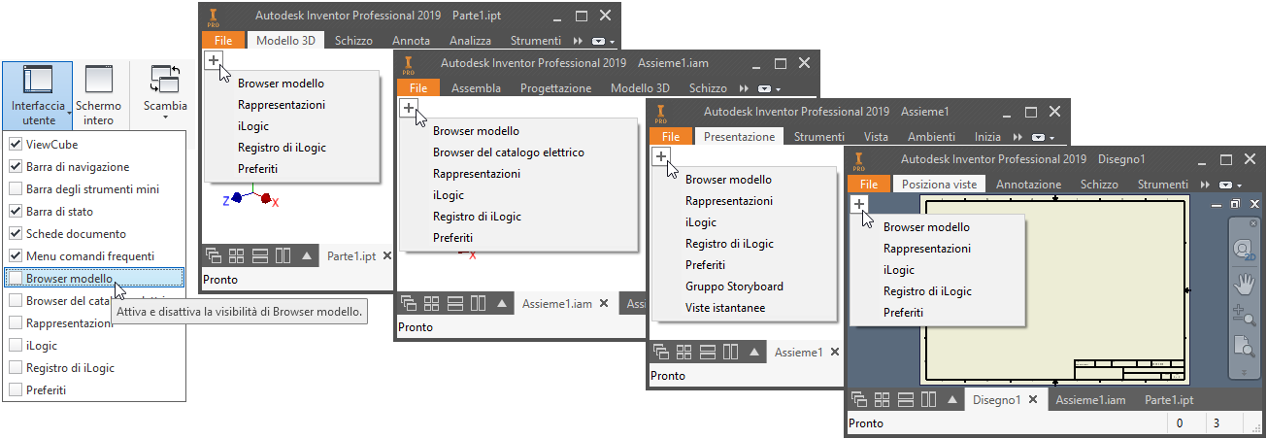This screenshot has height=439, width=1267.
Task: Enable the Browser modello checkbox
Action: tap(15, 279)
